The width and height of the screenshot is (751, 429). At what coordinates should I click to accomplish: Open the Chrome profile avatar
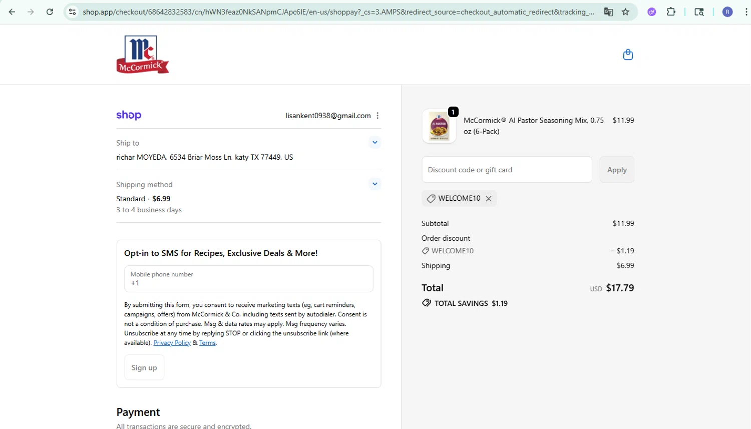(x=727, y=12)
